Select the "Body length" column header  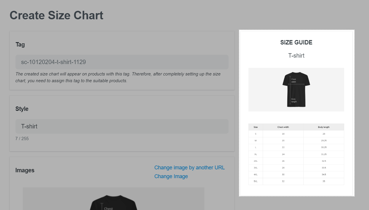click(x=324, y=127)
